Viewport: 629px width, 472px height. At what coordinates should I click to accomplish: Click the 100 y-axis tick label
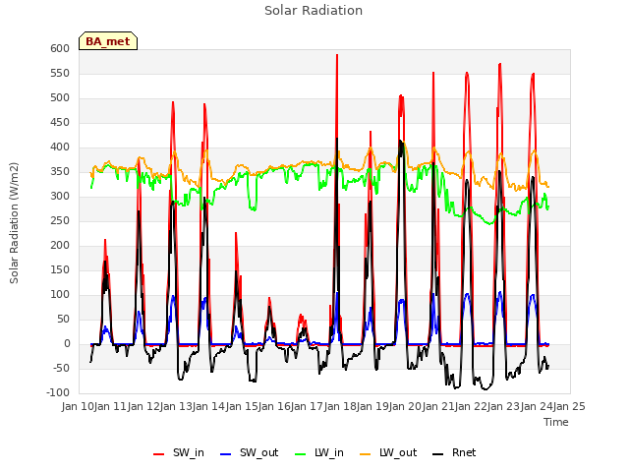point(60,295)
